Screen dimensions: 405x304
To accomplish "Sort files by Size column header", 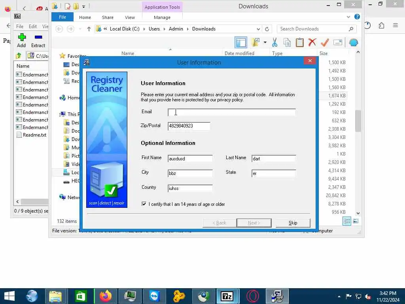I will click(x=324, y=53).
